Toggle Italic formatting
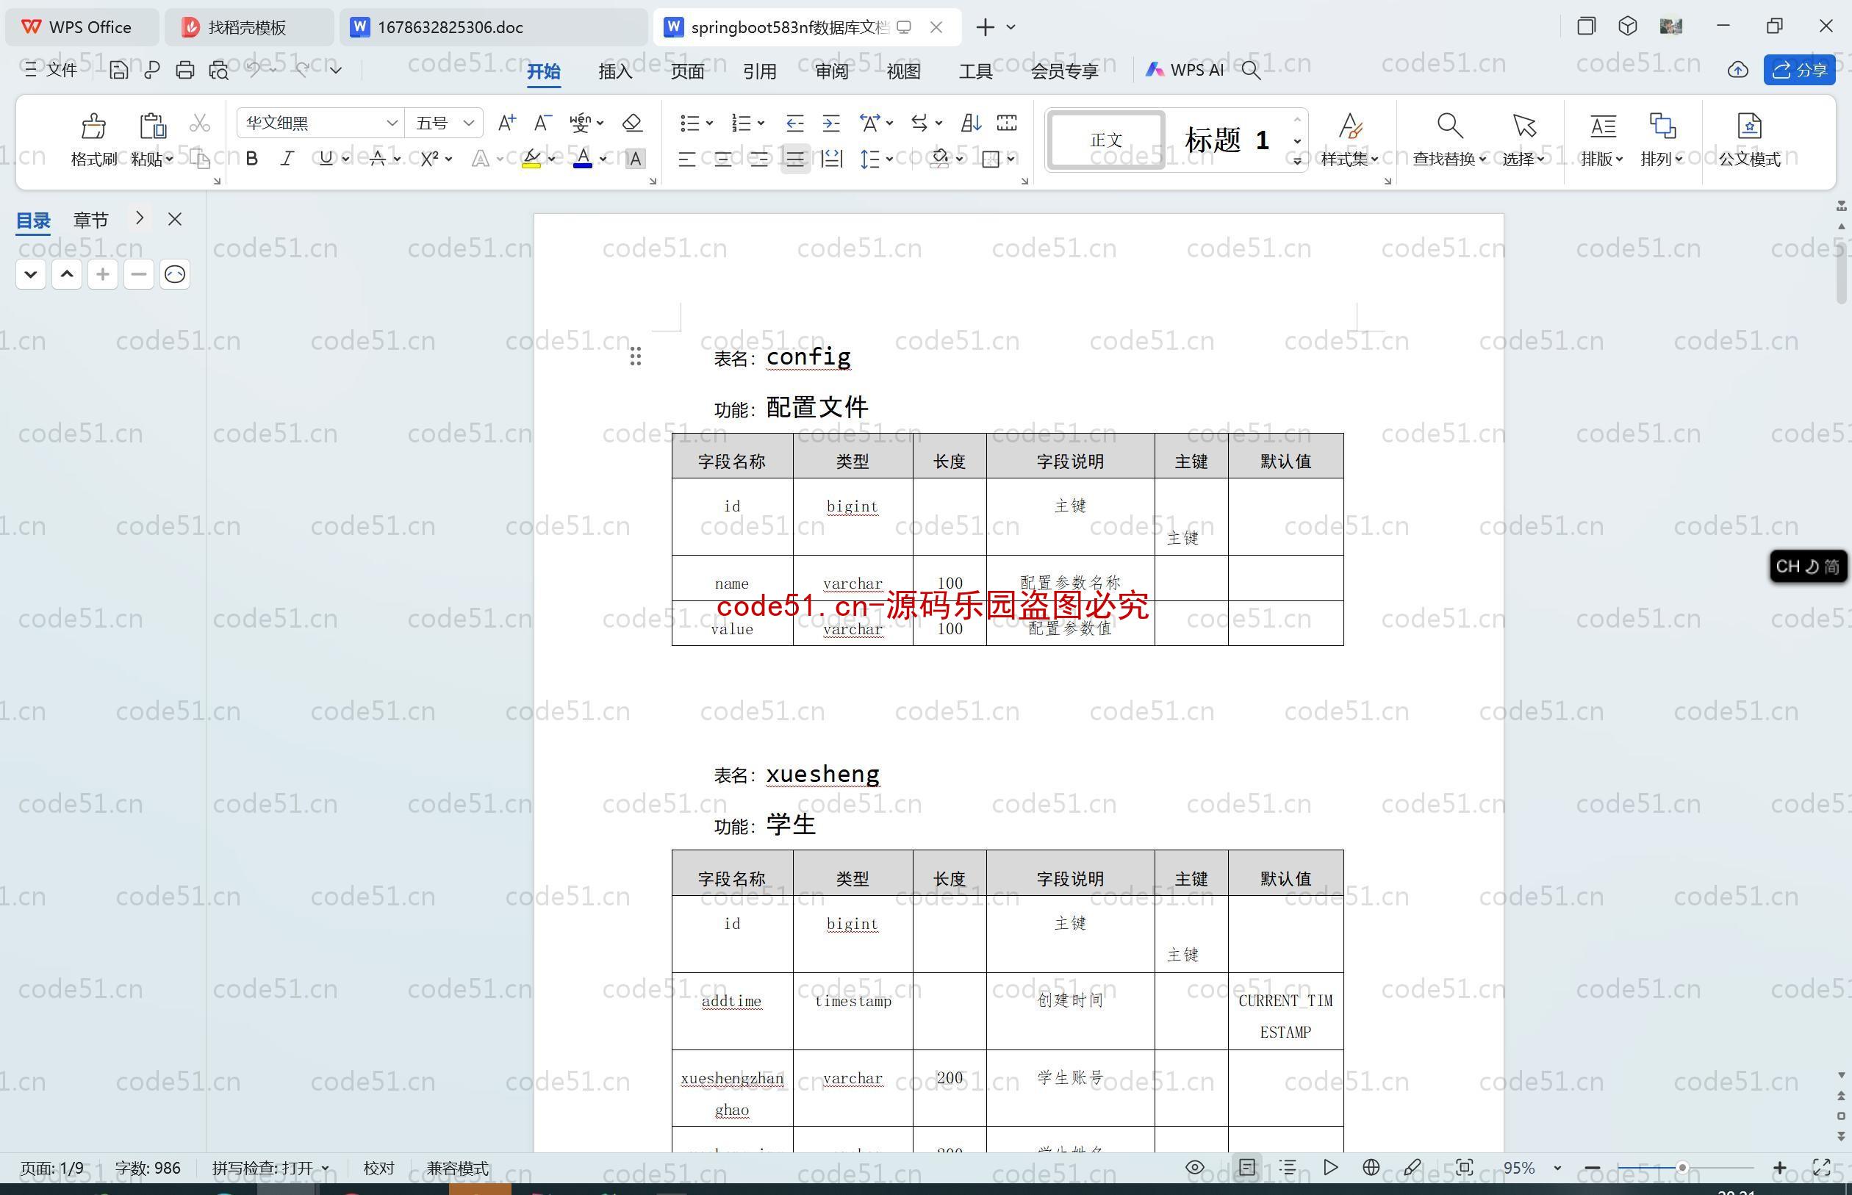1852x1195 pixels. point(287,159)
